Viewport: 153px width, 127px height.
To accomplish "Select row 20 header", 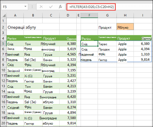I will (x=3, y=123).
